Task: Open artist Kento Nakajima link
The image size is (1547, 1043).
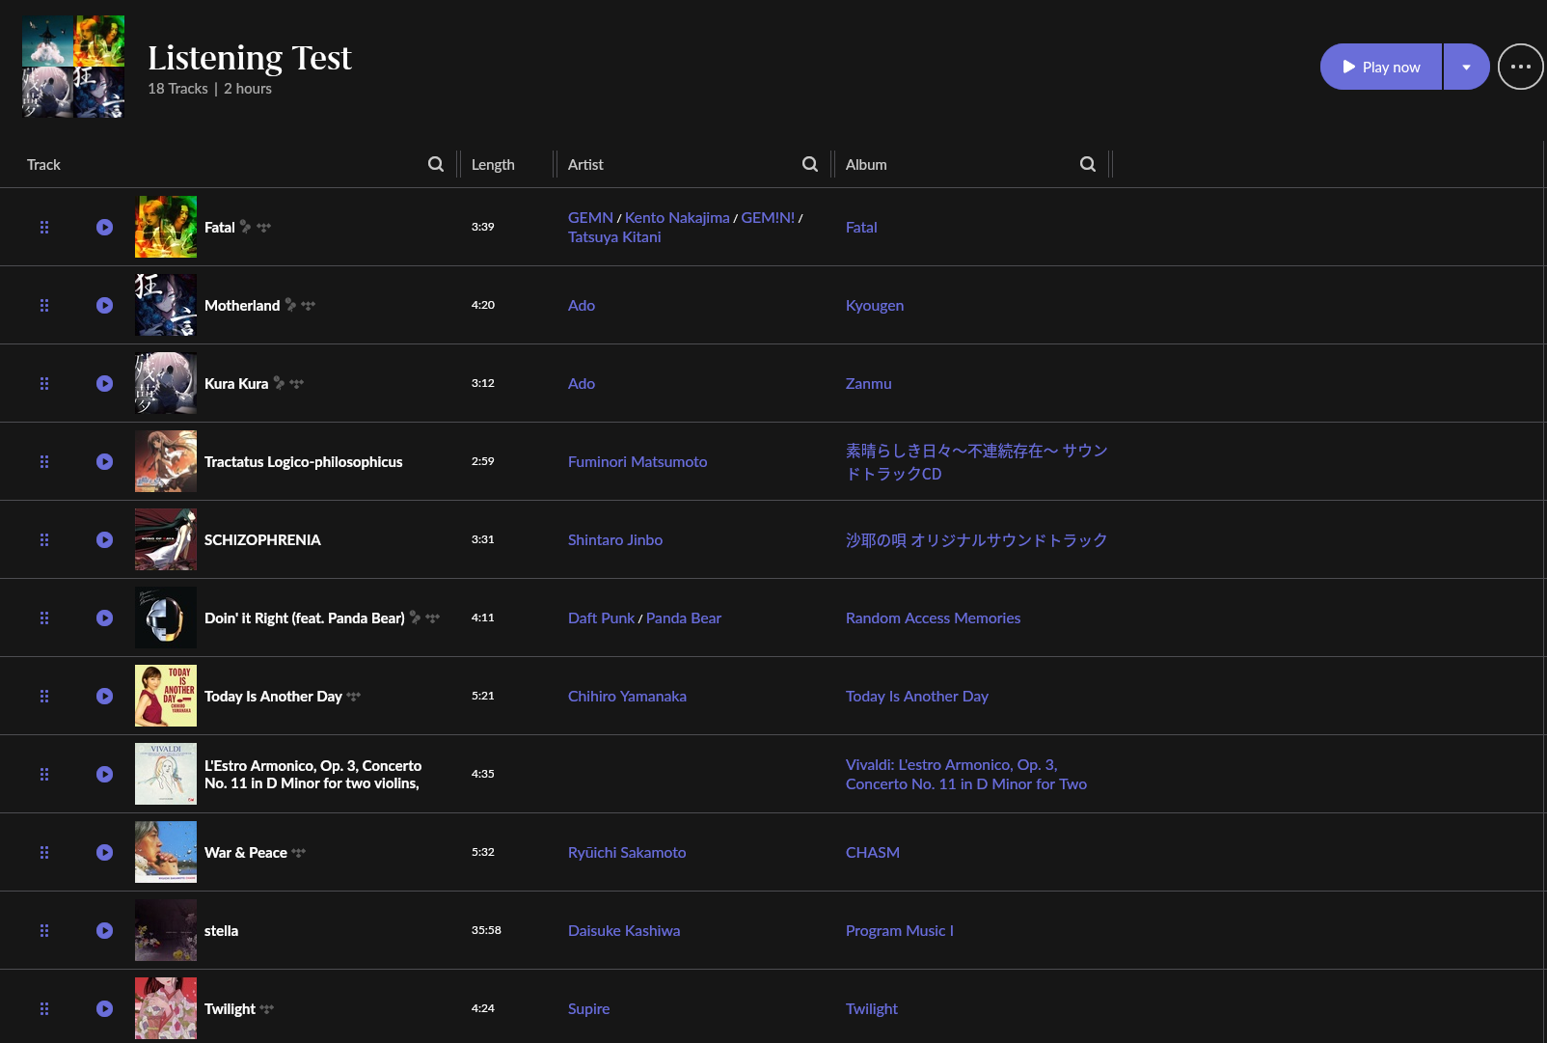Action: click(x=677, y=218)
